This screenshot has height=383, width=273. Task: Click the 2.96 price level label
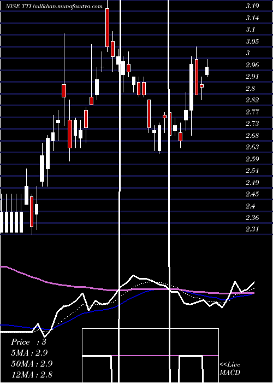click(x=252, y=65)
